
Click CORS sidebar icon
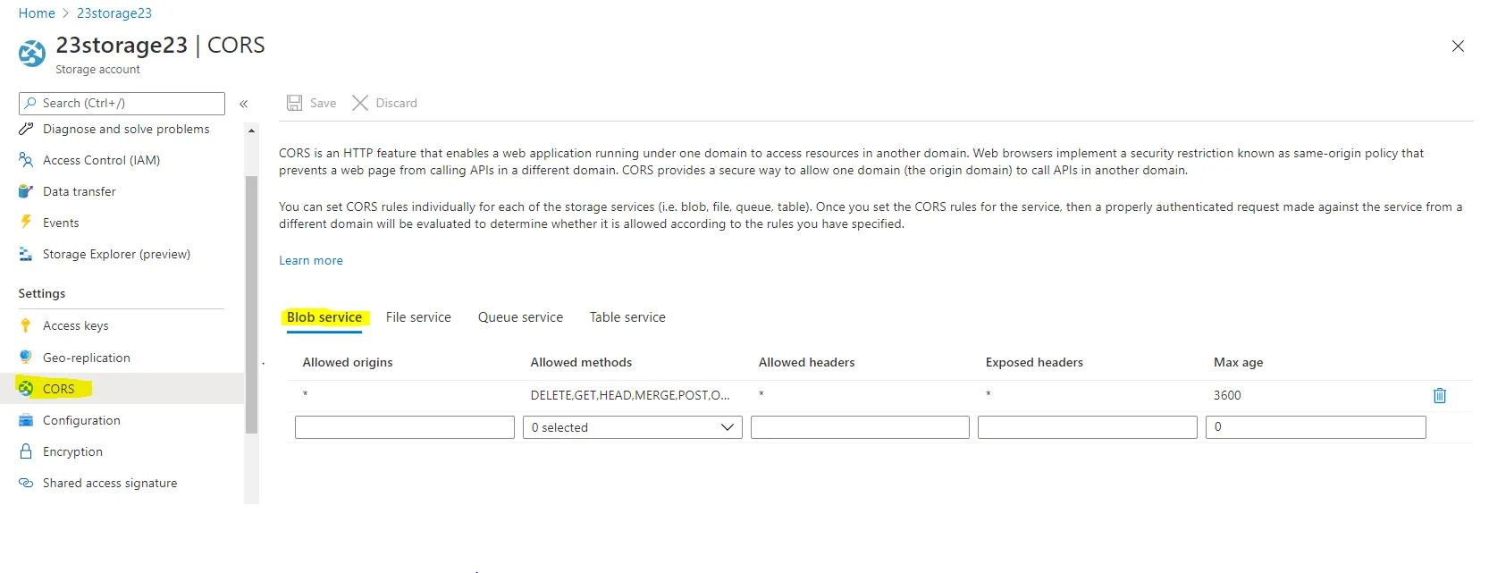tap(26, 388)
